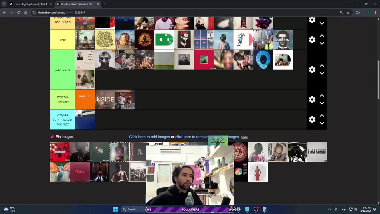Open the Windows Start menu

tap(115, 209)
